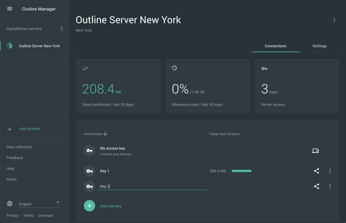The height and width of the screenshot is (223, 346).
Task: Click the 3 Keys count
Action: [269, 89]
